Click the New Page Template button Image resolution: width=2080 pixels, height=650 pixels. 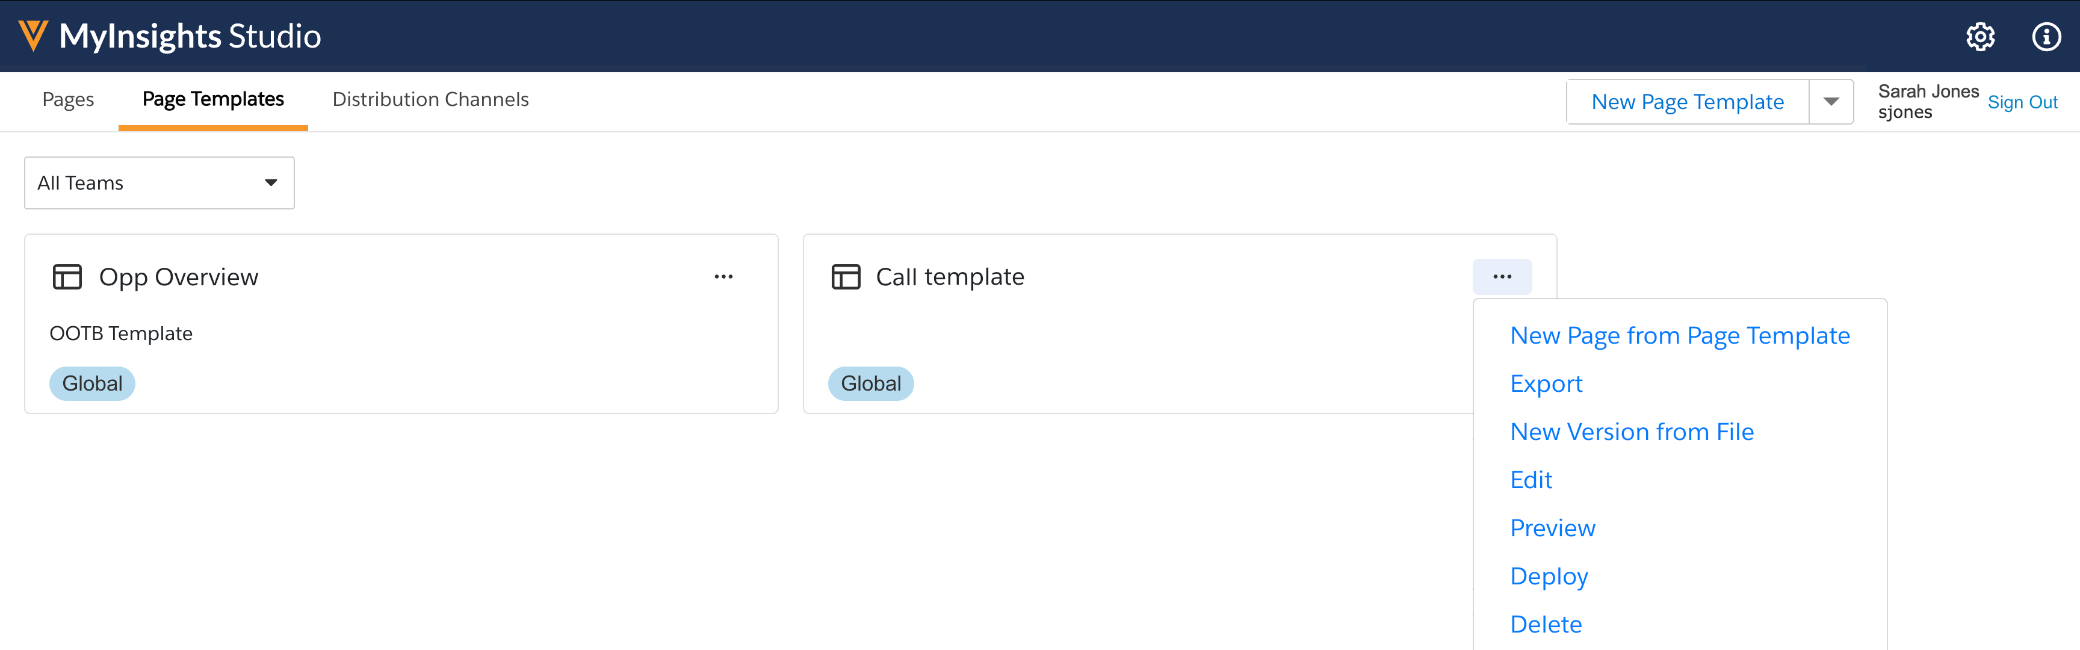tap(1687, 102)
